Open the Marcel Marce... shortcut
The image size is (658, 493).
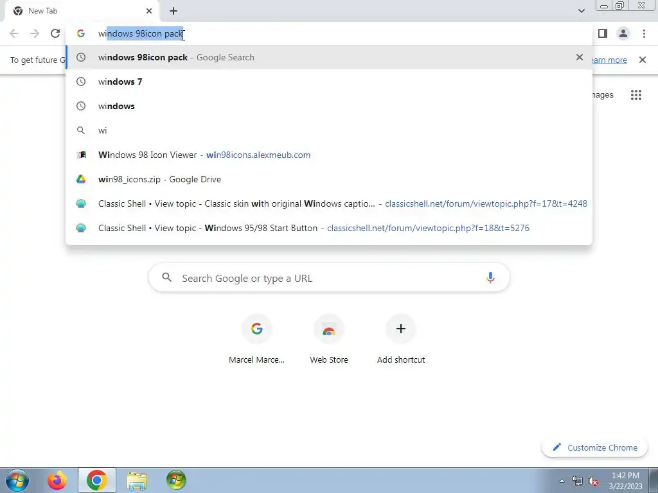click(257, 339)
